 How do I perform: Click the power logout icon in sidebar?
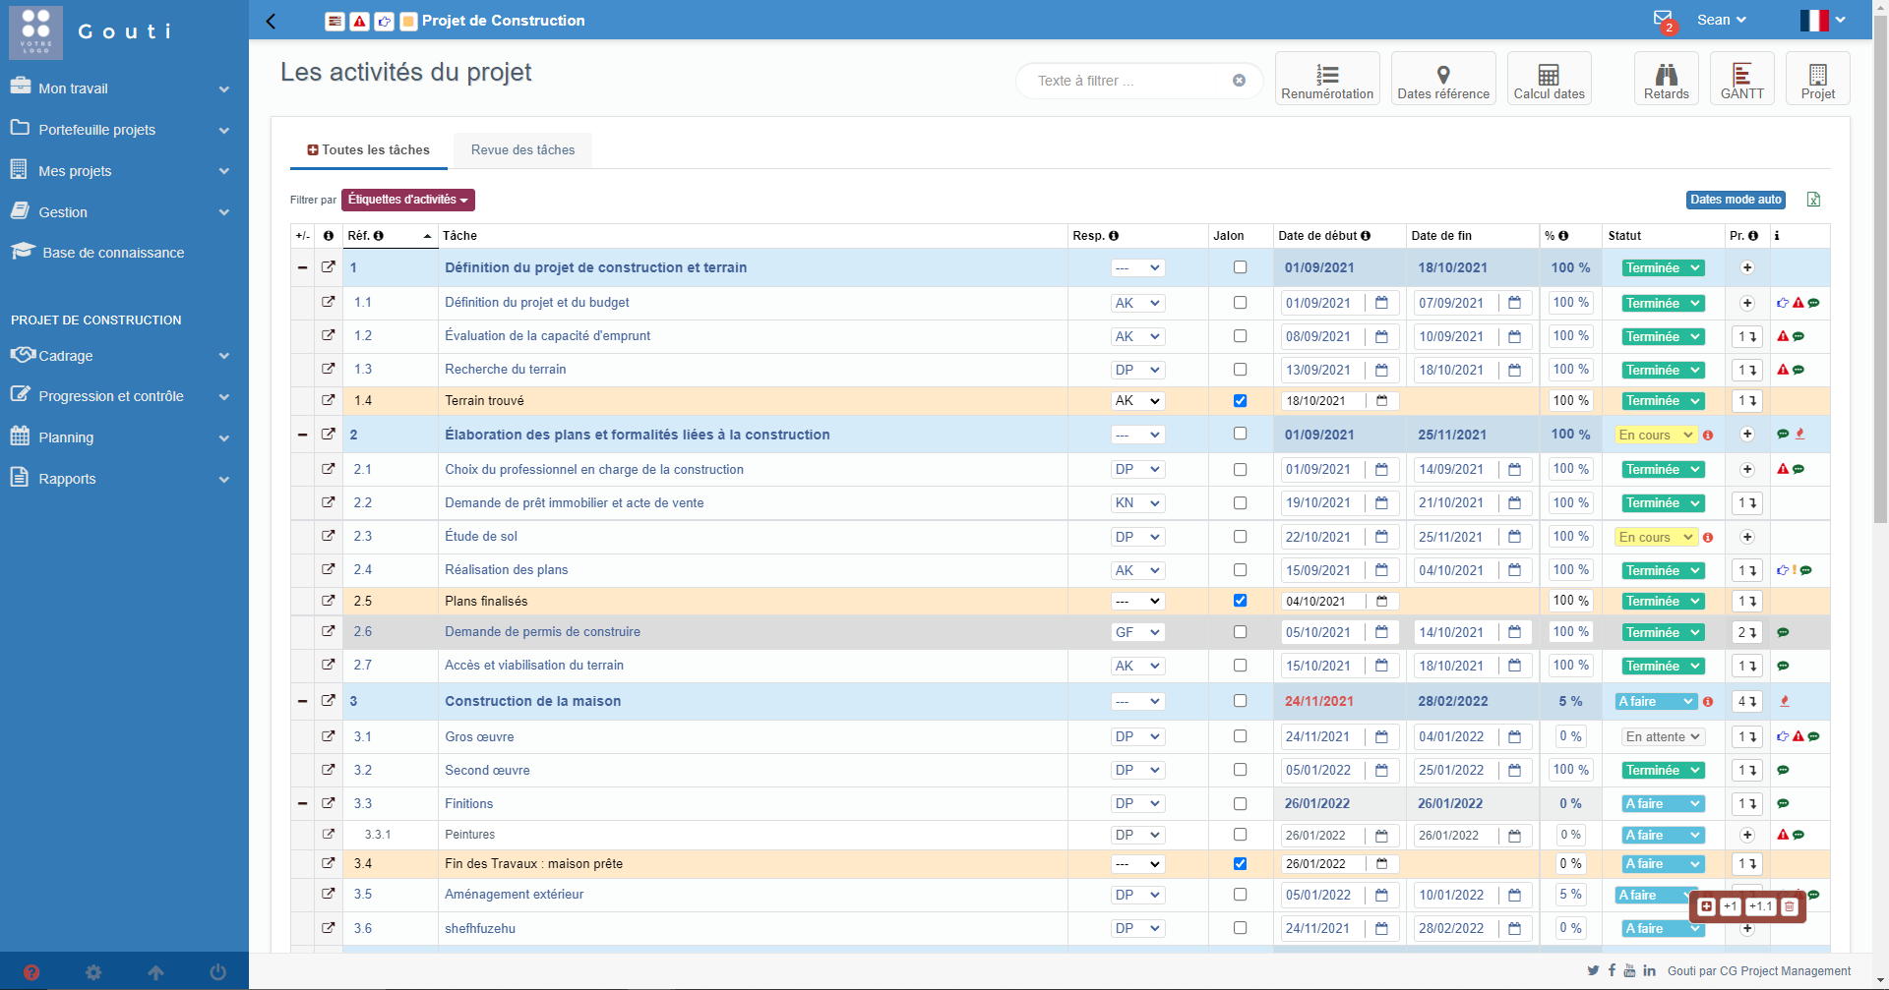click(217, 972)
